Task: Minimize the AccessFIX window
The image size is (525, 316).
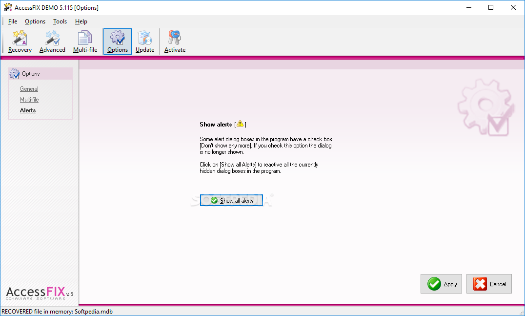Action: [x=469, y=7]
